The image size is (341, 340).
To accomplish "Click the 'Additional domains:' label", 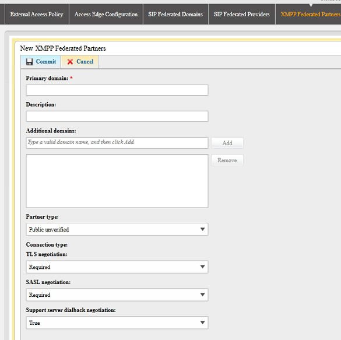I will [x=51, y=131].
